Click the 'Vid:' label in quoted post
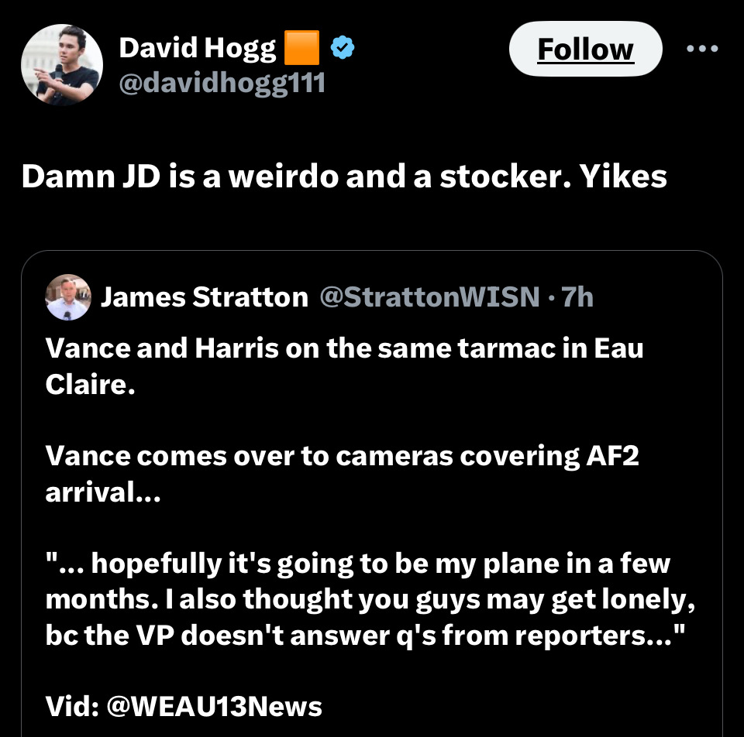The width and height of the screenshot is (744, 737). pyautogui.click(x=72, y=706)
